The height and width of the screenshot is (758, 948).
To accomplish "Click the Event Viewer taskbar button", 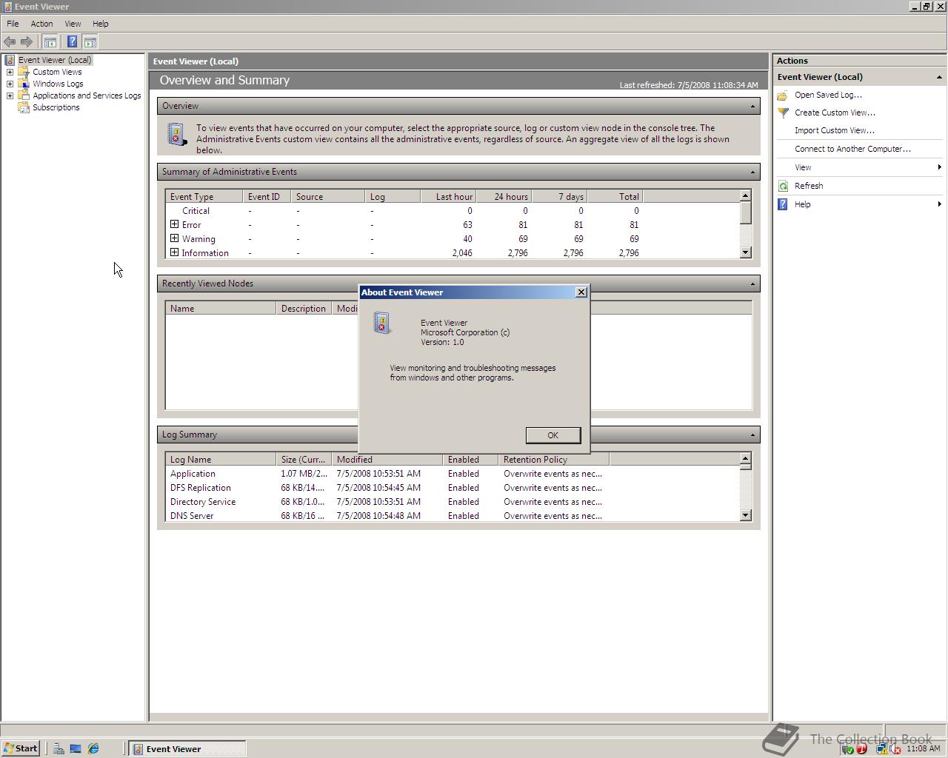I will coord(187,749).
